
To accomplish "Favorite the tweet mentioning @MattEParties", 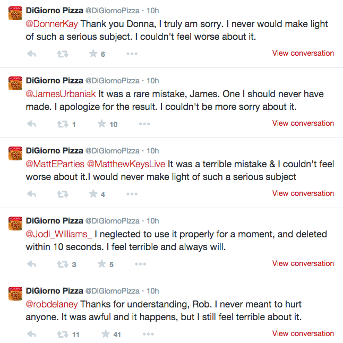I will click(x=93, y=194).
